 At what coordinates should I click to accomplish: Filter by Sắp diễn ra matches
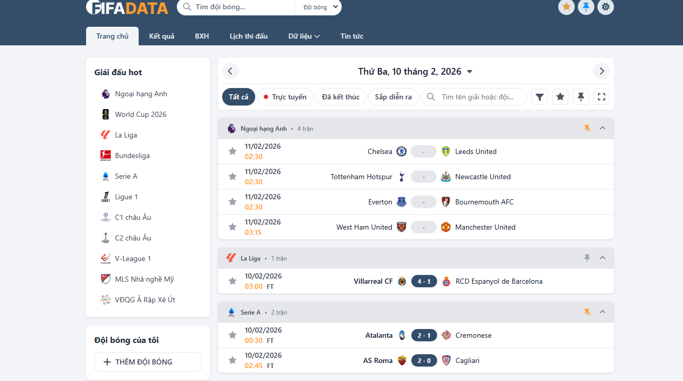[x=393, y=97]
